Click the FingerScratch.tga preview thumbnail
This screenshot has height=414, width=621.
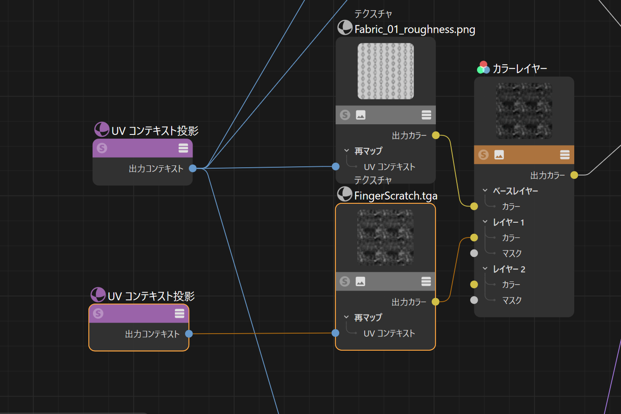[x=385, y=238]
